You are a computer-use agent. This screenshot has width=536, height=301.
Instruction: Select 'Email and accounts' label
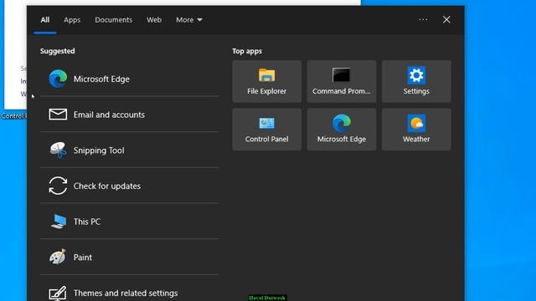coord(109,115)
